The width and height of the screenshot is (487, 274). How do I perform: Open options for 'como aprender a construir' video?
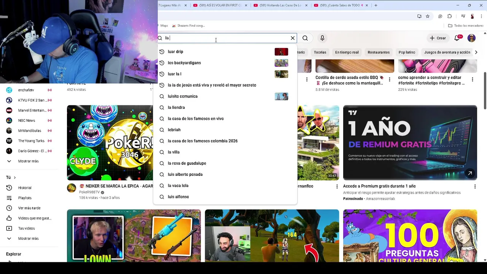(472, 80)
